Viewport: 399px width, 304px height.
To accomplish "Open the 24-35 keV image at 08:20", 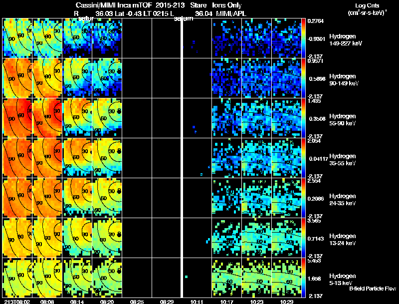I will point(107,198).
